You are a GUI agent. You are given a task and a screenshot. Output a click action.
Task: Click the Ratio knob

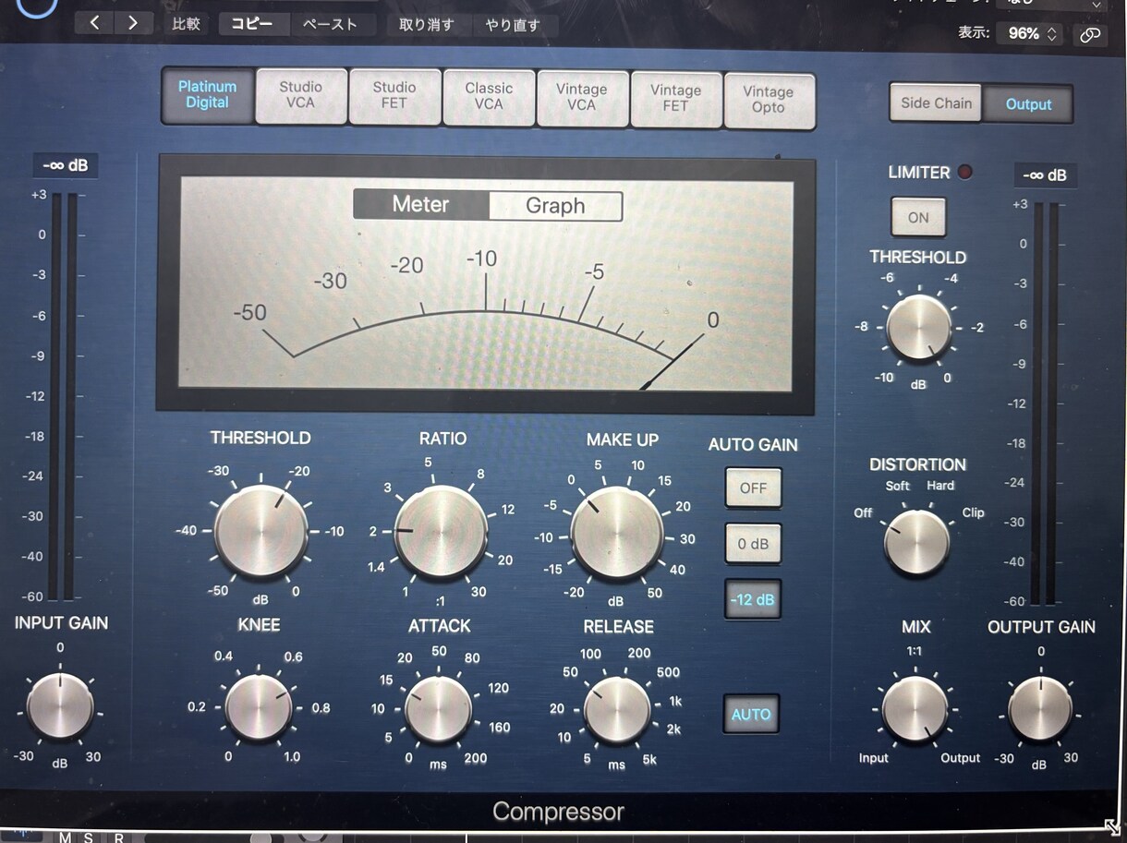[441, 531]
